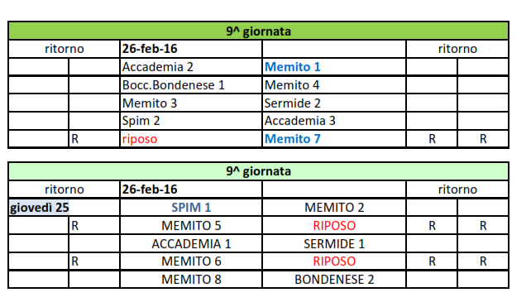This screenshot has height=307, width=531.
Task: Select the 'Sermide 2' cell
Action: coord(334,103)
